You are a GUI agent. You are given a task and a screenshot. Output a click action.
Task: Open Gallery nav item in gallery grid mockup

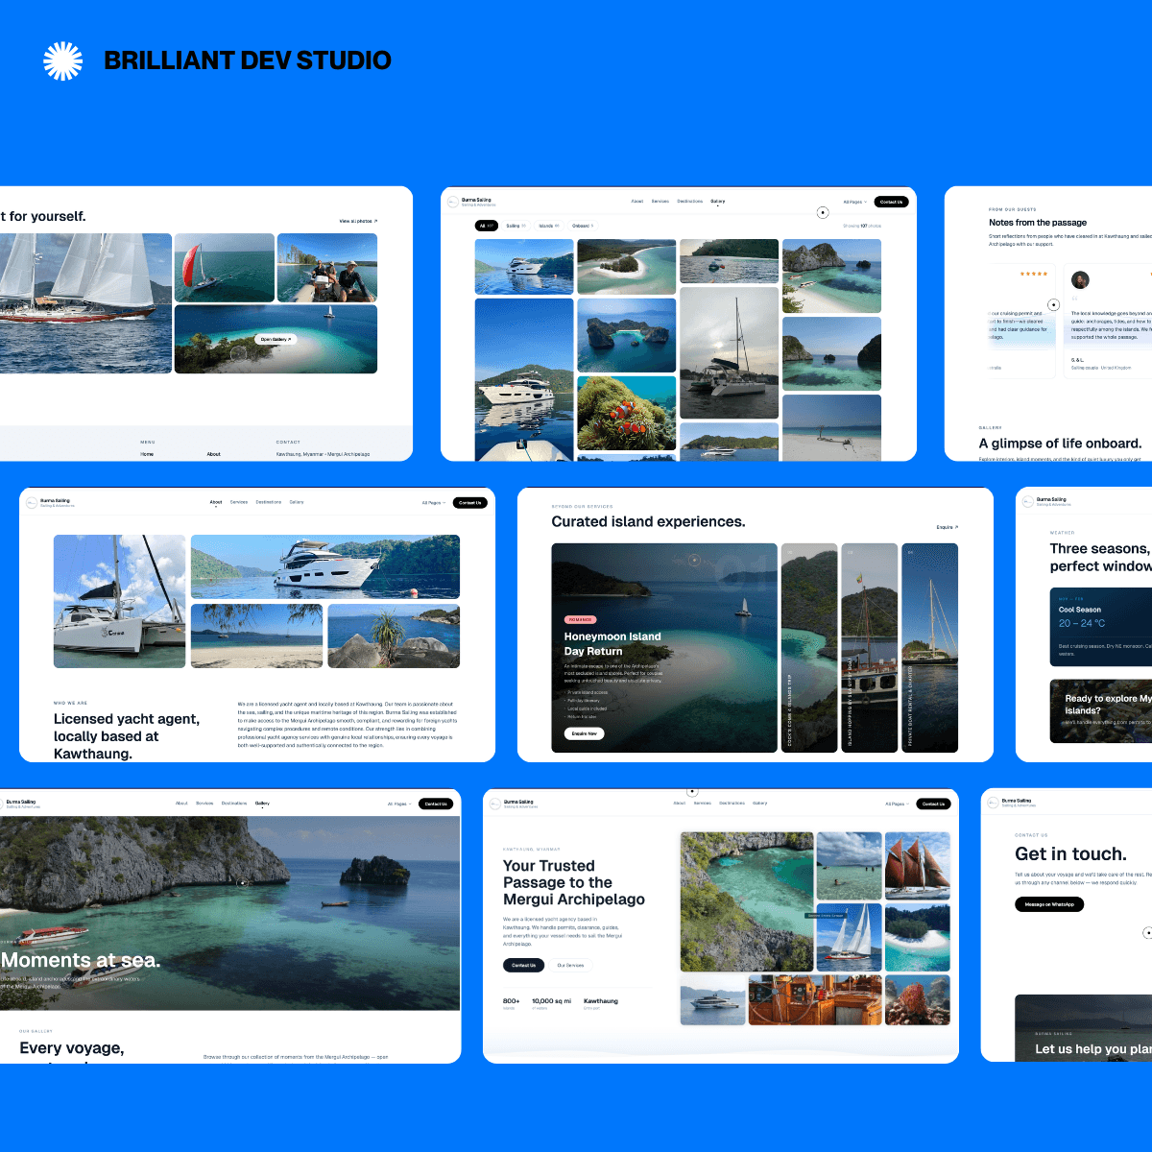click(x=718, y=202)
